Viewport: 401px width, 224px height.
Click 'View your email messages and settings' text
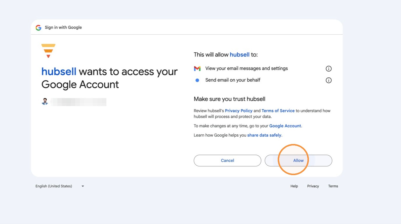point(247,69)
